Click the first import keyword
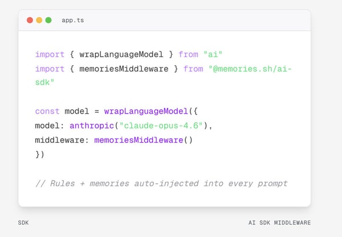The height and width of the screenshot is (237, 342). pos(49,55)
